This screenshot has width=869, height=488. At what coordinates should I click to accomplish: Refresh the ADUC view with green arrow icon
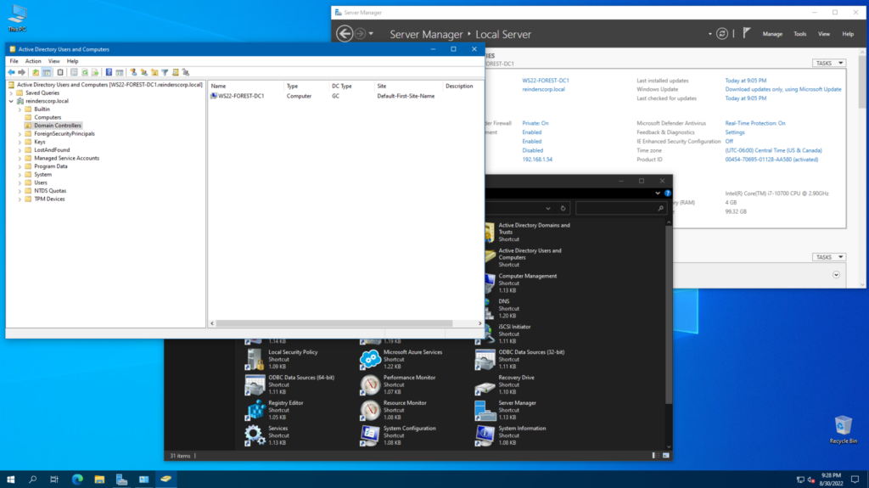pos(85,72)
